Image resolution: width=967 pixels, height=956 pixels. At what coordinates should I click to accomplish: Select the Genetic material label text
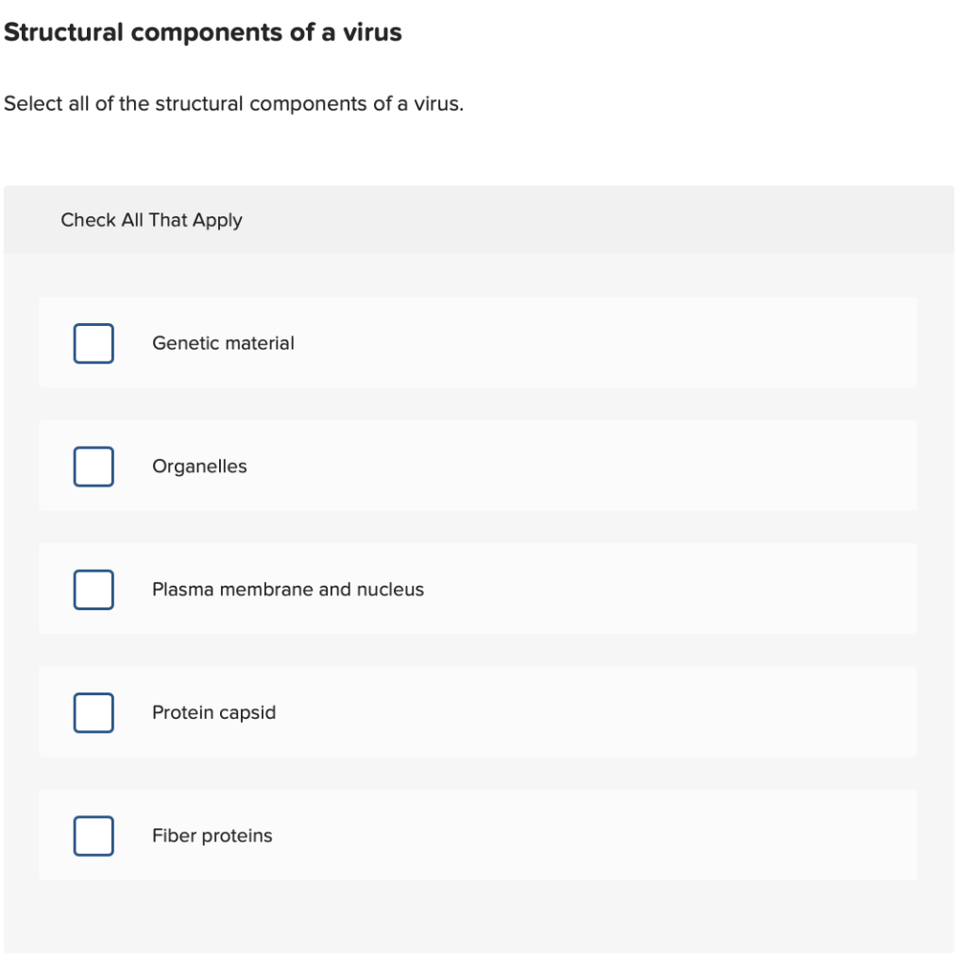pyautogui.click(x=224, y=343)
